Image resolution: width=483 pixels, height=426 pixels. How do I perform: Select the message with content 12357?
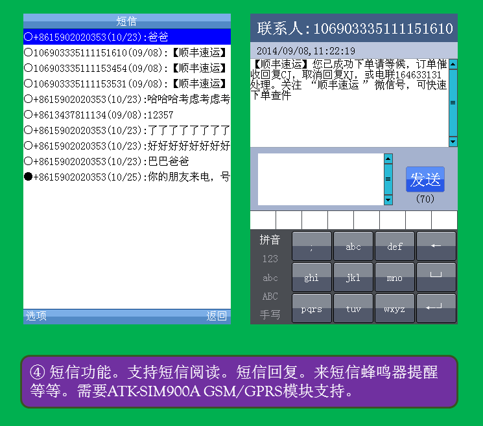point(127,115)
